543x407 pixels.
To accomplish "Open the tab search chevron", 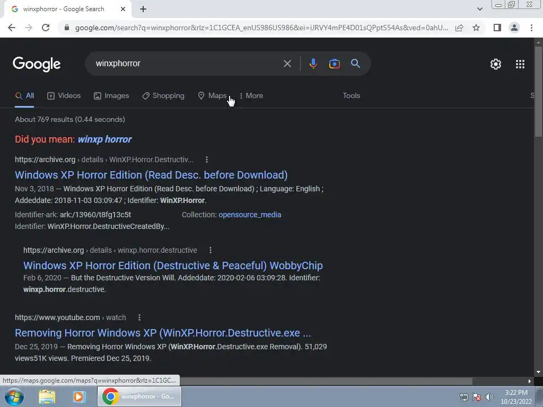I will coord(479,9).
